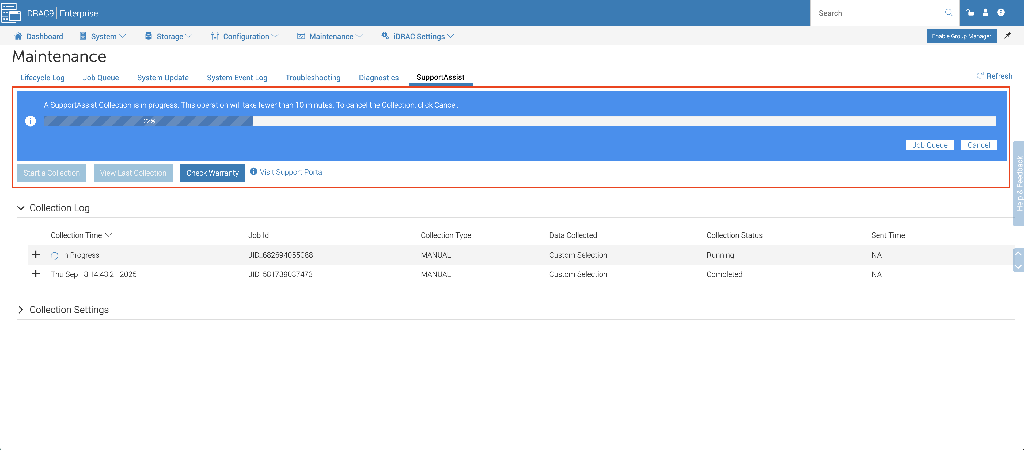Sort by Collection Time column
The height and width of the screenshot is (450, 1024).
point(81,235)
